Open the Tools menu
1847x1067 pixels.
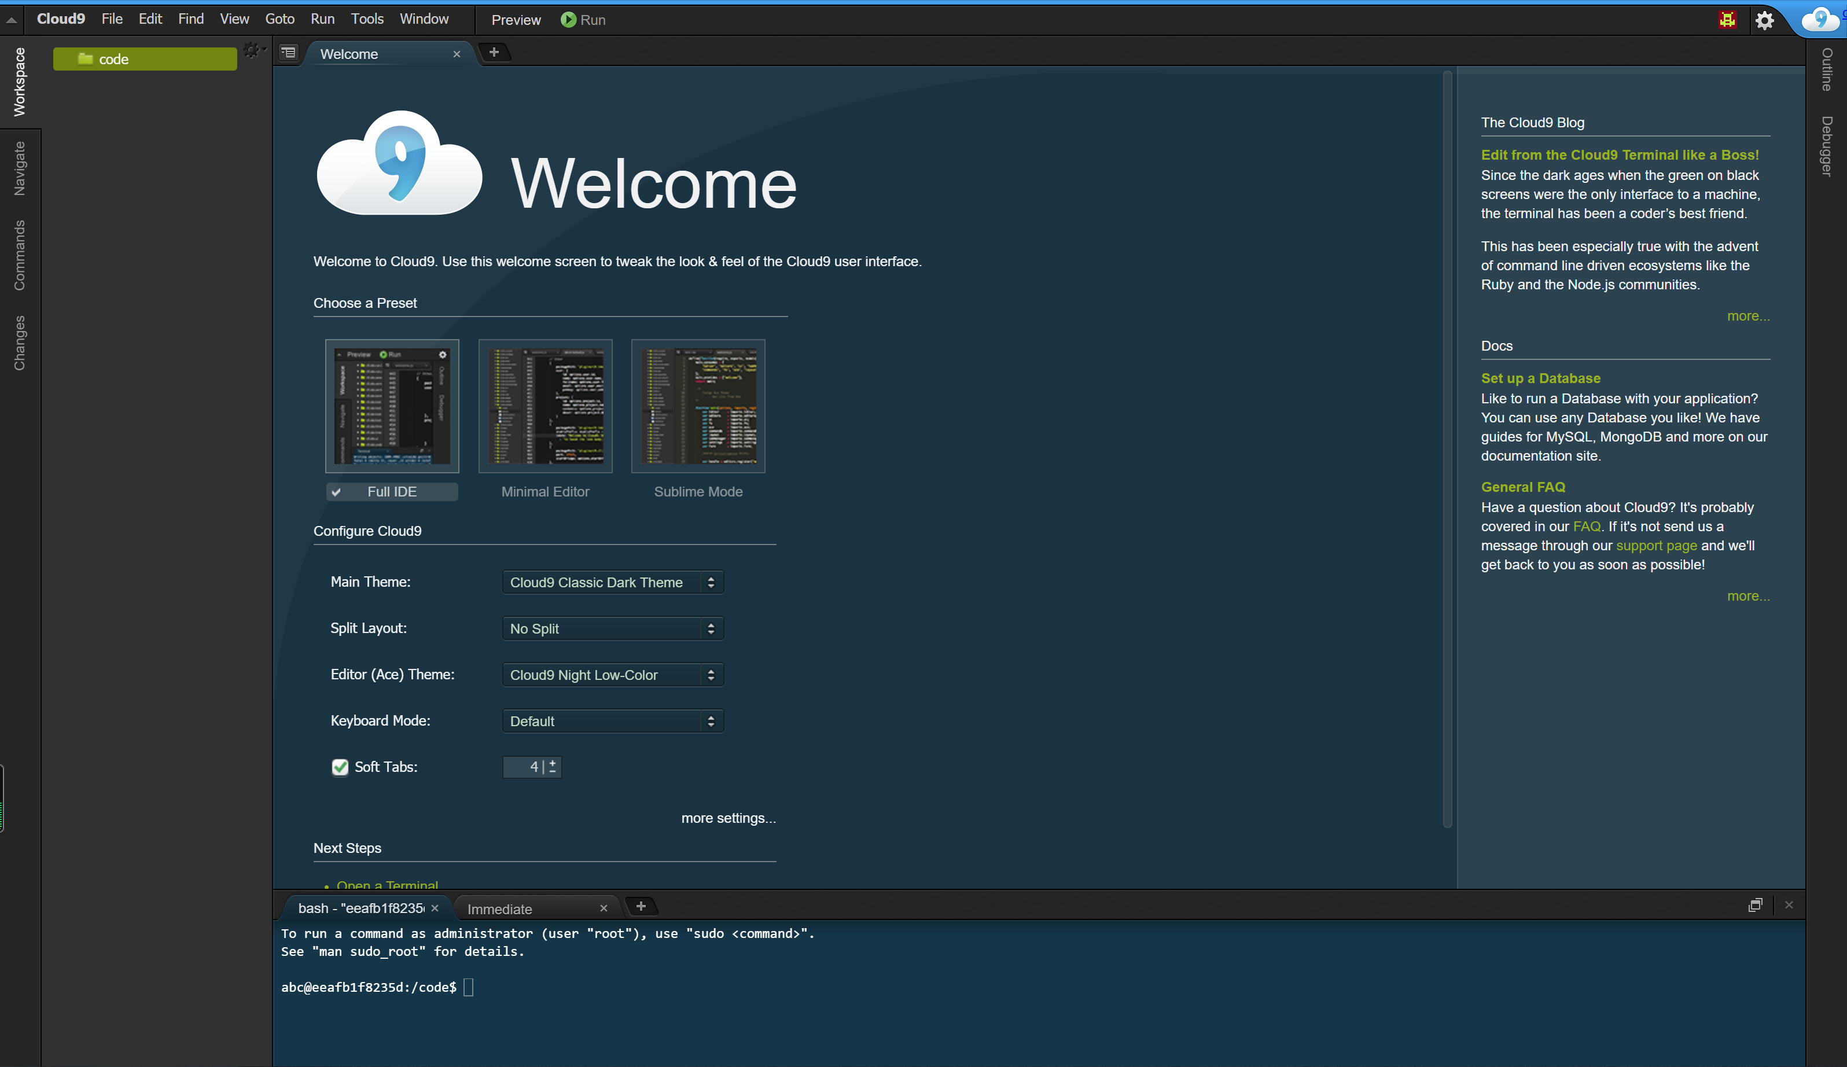367,19
